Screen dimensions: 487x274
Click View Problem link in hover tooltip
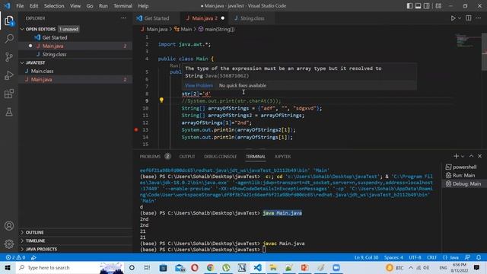tap(199, 85)
